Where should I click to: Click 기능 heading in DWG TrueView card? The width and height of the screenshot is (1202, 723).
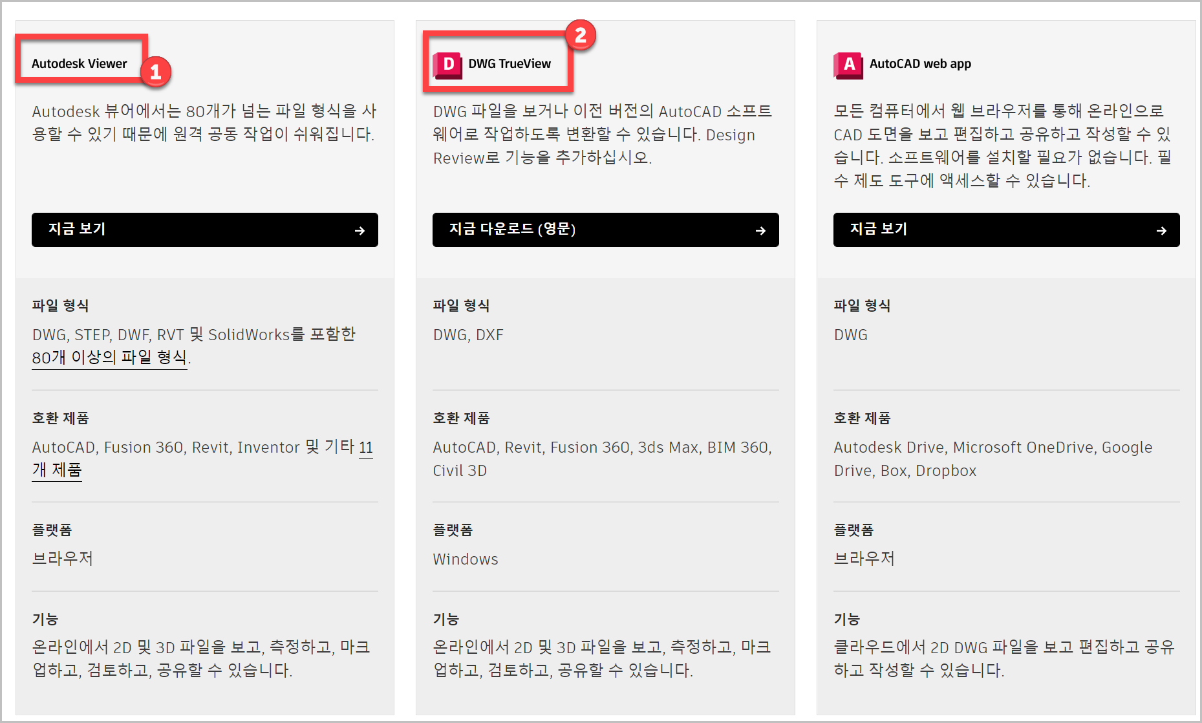pyautogui.click(x=446, y=620)
